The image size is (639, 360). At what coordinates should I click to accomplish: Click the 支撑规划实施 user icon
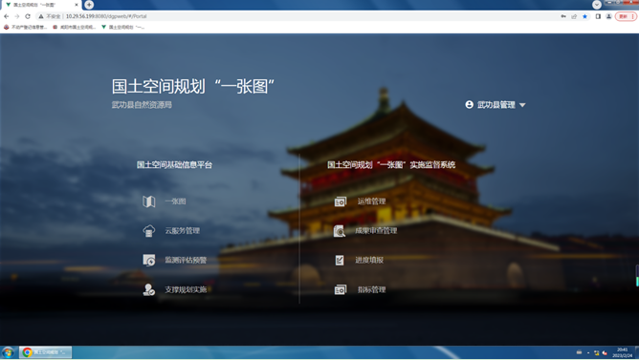click(x=148, y=289)
